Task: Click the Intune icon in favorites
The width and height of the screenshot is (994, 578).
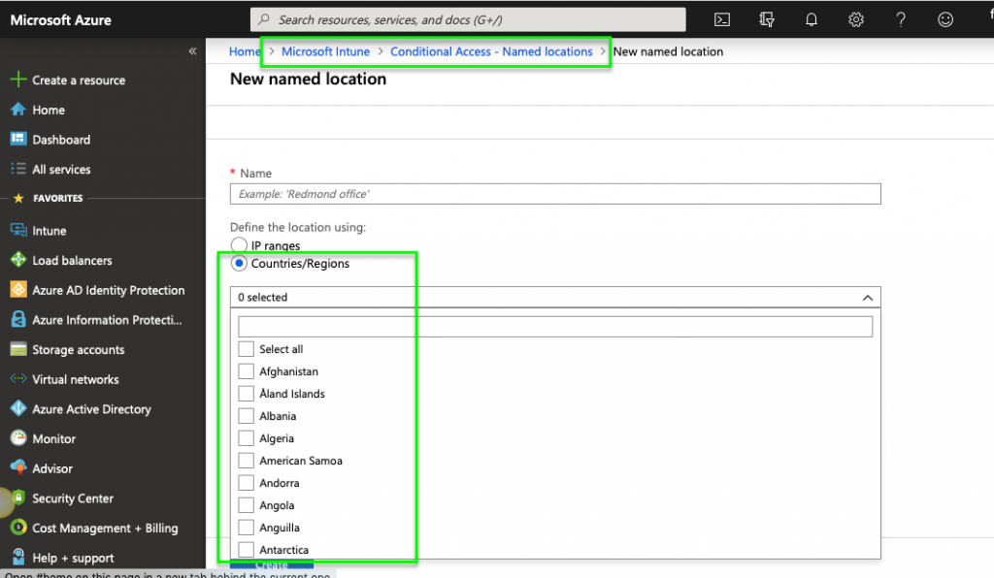Action: tap(18, 231)
